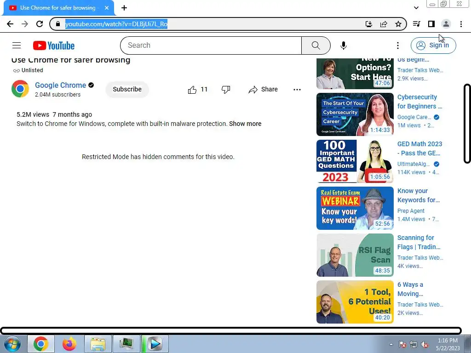This screenshot has height=353, width=471.
Task: Dislike this video
Action: (x=225, y=90)
